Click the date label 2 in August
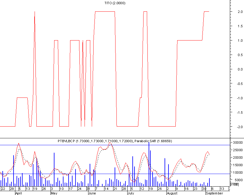This screenshot has width=244, height=195. [168, 189]
